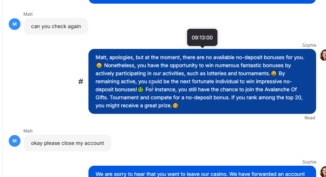The image size is (326, 177).
Task: Click the message starting 'We are sorry to hear'
Action: pyautogui.click(x=202, y=172)
